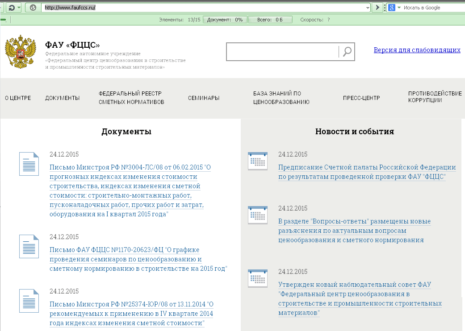This screenshot has width=465, height=331.
Task: Expand the address bar history dropdown
Action: tap(368, 8)
